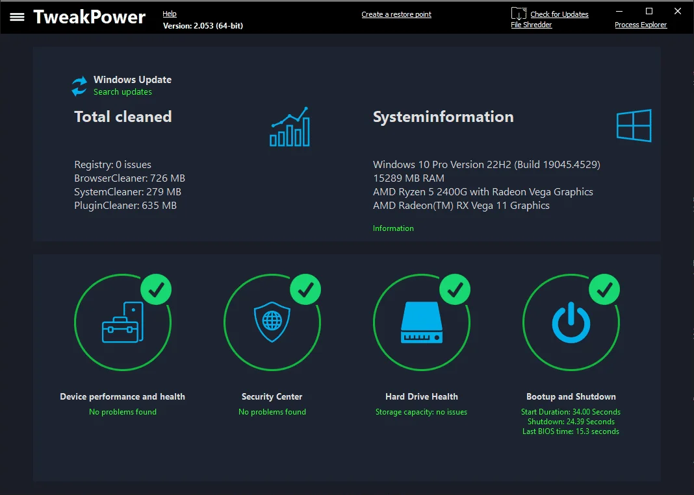Image resolution: width=694 pixels, height=495 pixels.
Task: Click Device performance and health label
Action: pyautogui.click(x=123, y=396)
